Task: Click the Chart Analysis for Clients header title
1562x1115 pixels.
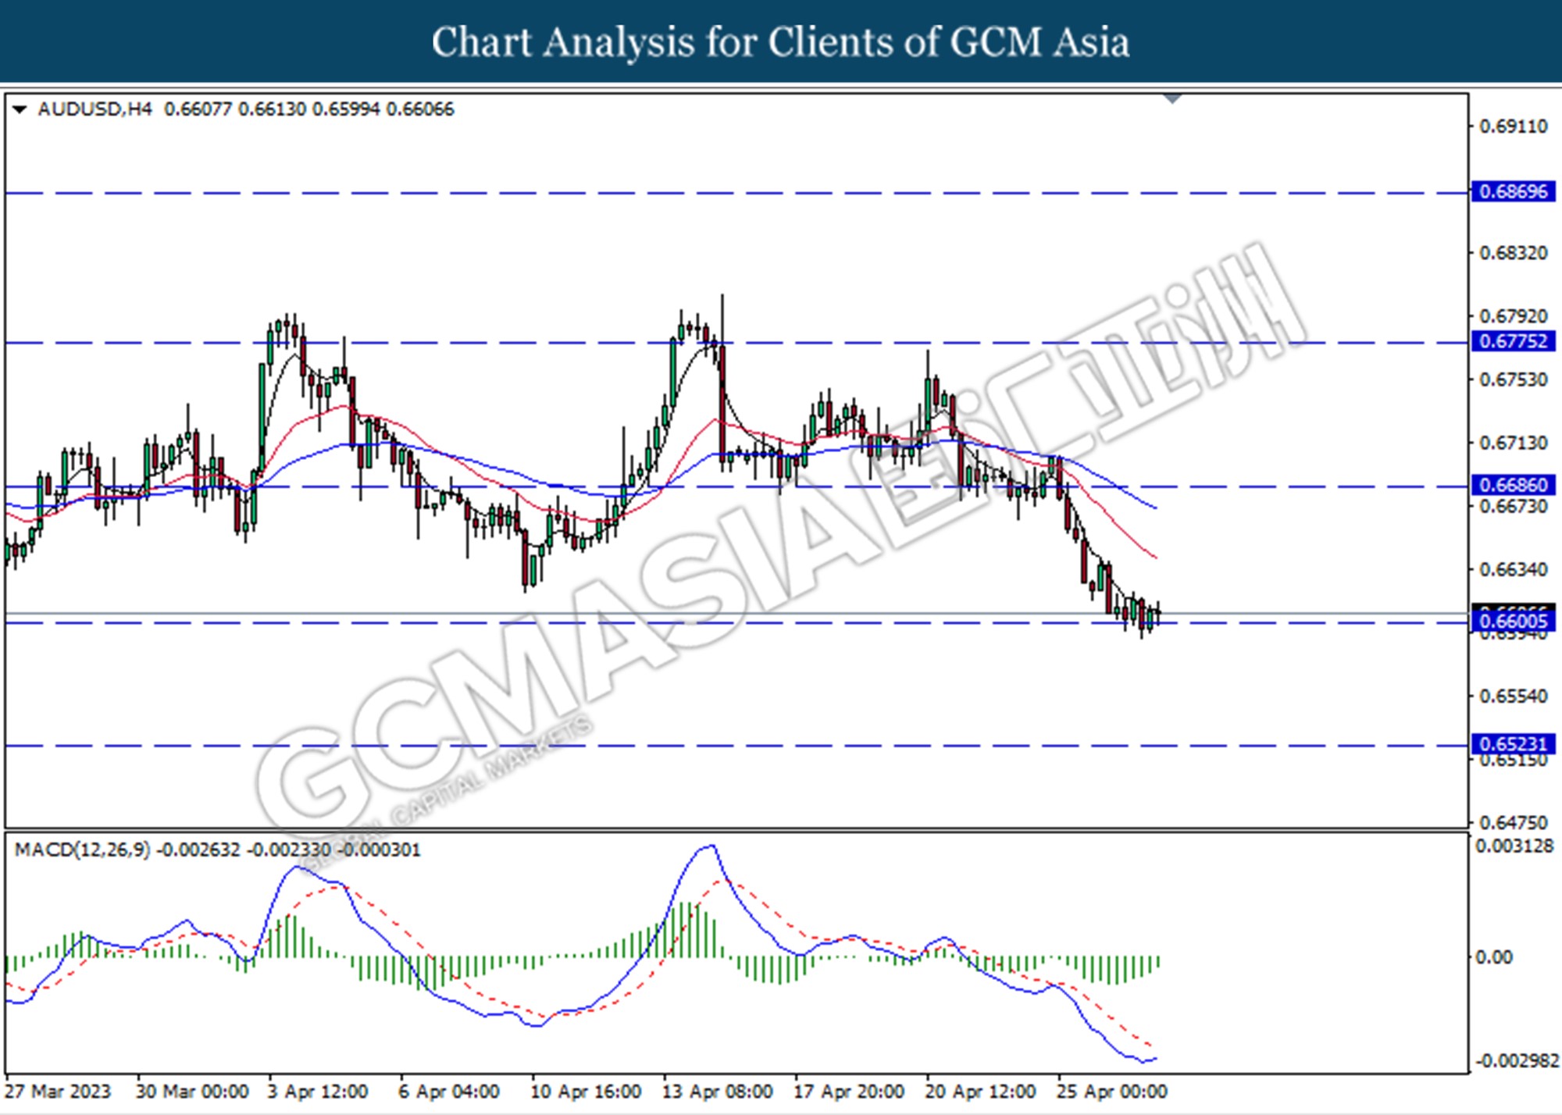Action: (x=781, y=42)
